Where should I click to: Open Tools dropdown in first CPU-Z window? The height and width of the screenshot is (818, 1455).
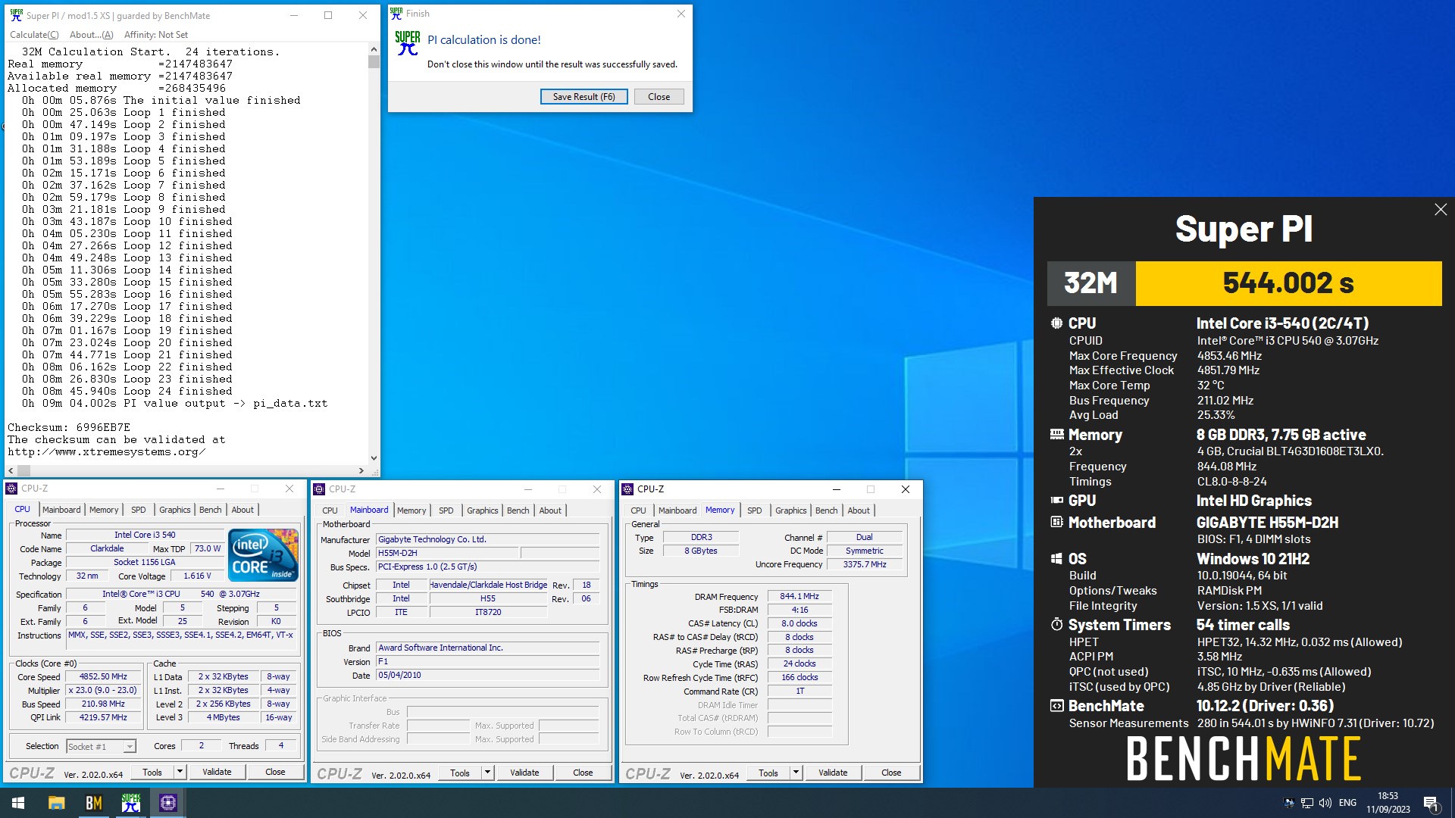(180, 772)
